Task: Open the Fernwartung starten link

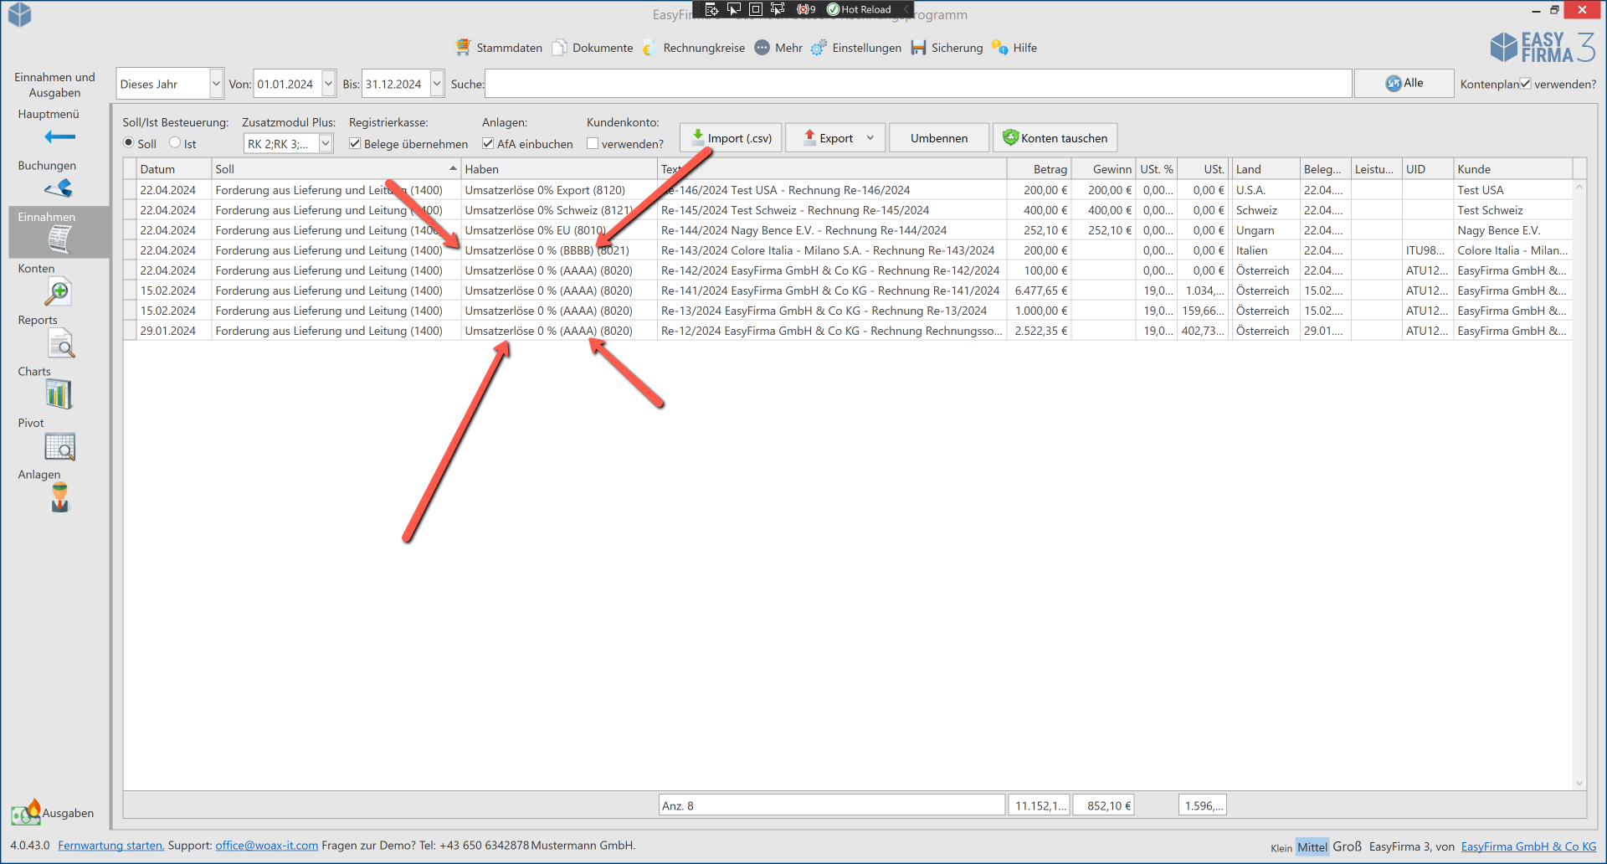Action: tap(111, 846)
